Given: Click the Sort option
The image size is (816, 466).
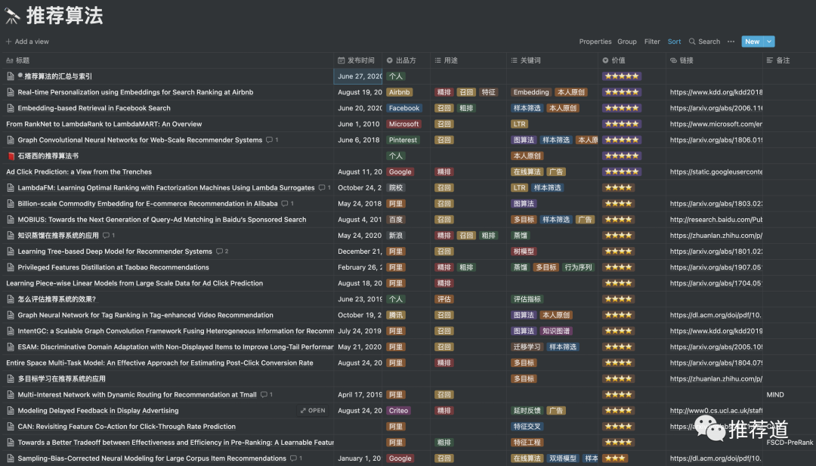Looking at the screenshot, I should 674,42.
